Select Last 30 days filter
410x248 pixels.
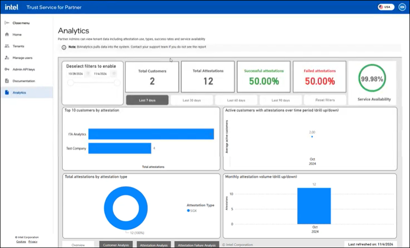191,100
